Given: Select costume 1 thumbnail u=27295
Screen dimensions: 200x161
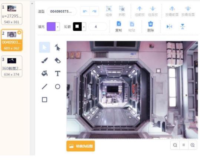Looking at the screenshot, I should tap(12, 14).
